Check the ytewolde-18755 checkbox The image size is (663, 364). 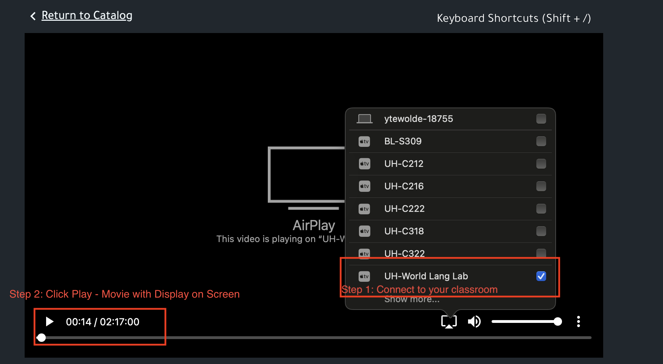tap(541, 119)
